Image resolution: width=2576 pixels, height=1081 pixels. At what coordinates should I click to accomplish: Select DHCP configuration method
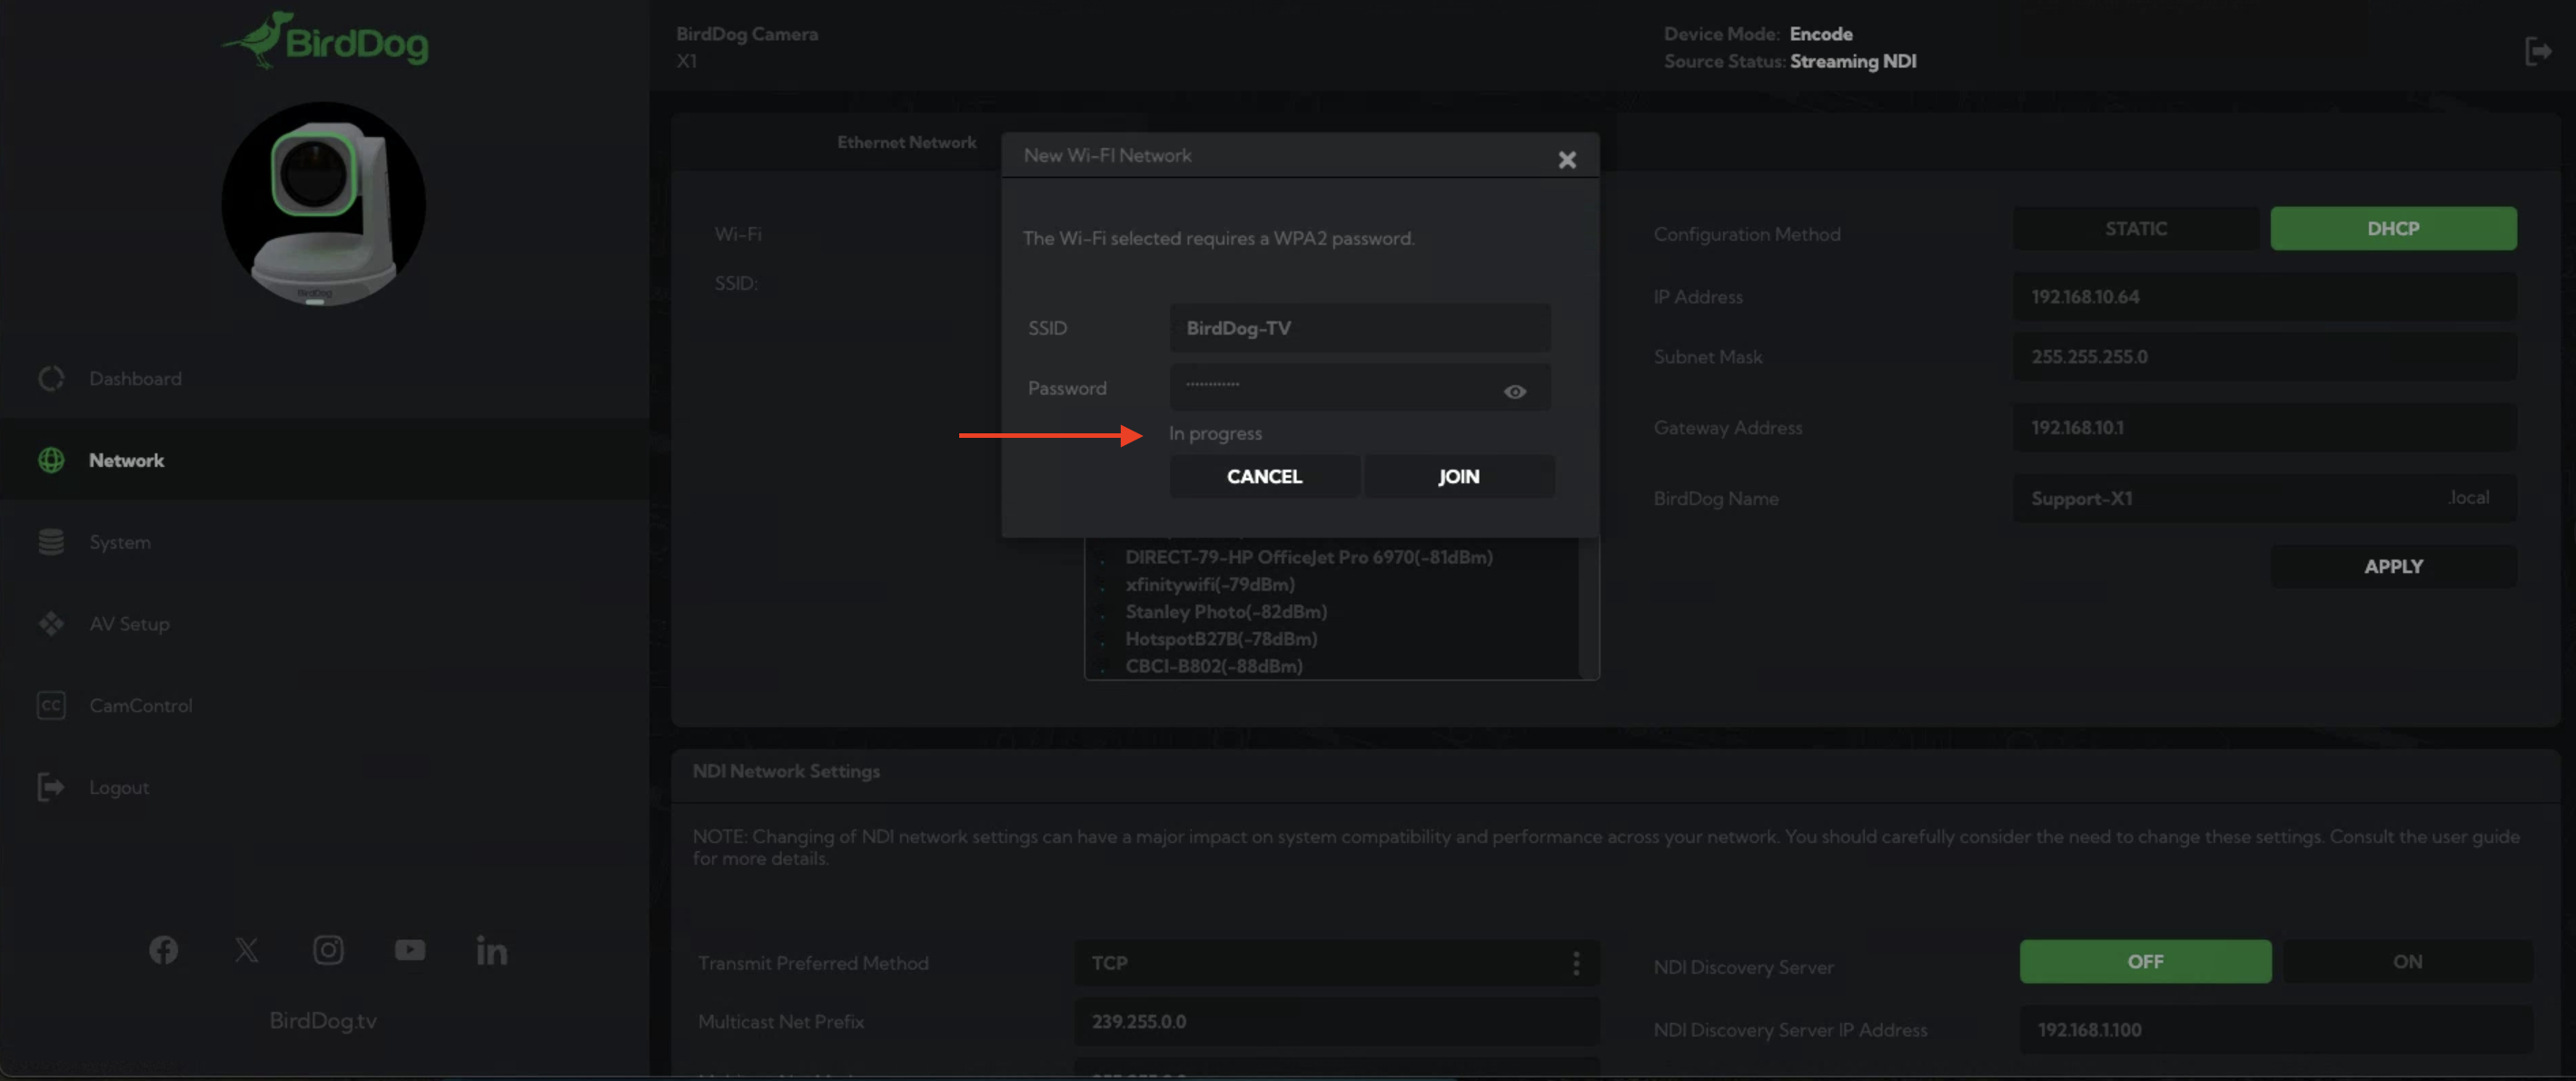2392,229
